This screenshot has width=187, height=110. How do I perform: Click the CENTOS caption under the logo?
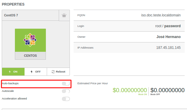tap(30, 56)
